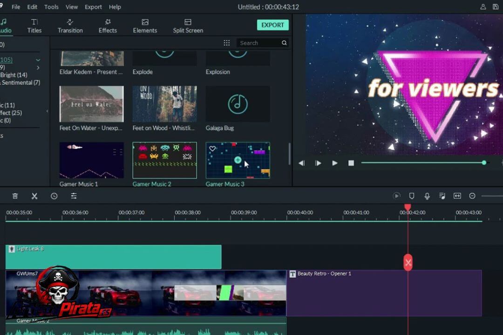Image resolution: width=503 pixels, height=335 pixels.
Task: Select the Galaga Bug audio item
Action: click(x=238, y=104)
